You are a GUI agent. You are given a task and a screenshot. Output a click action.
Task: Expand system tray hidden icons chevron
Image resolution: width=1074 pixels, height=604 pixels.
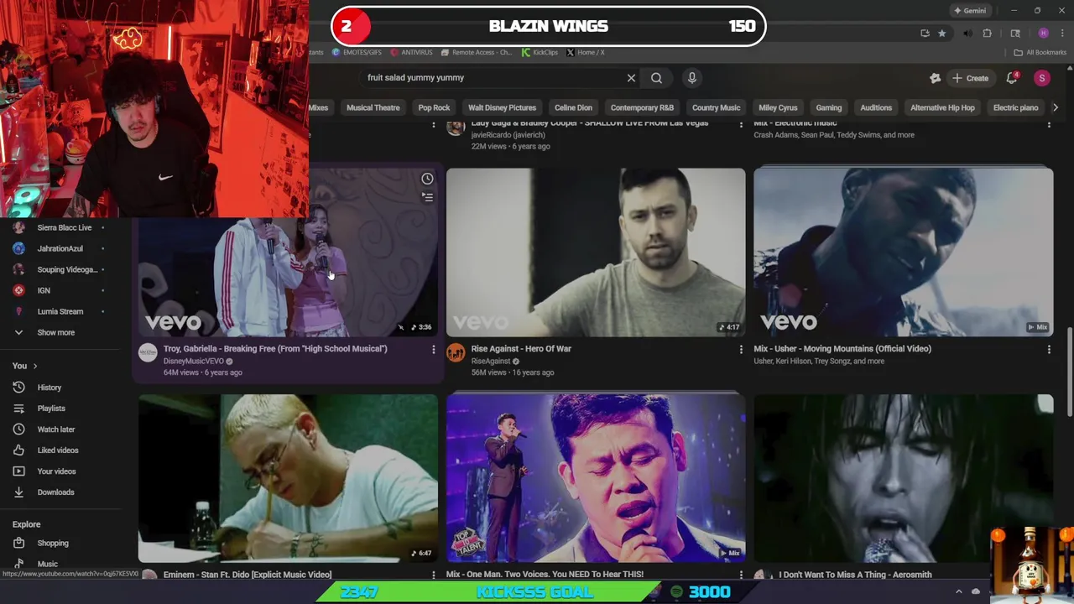(959, 591)
